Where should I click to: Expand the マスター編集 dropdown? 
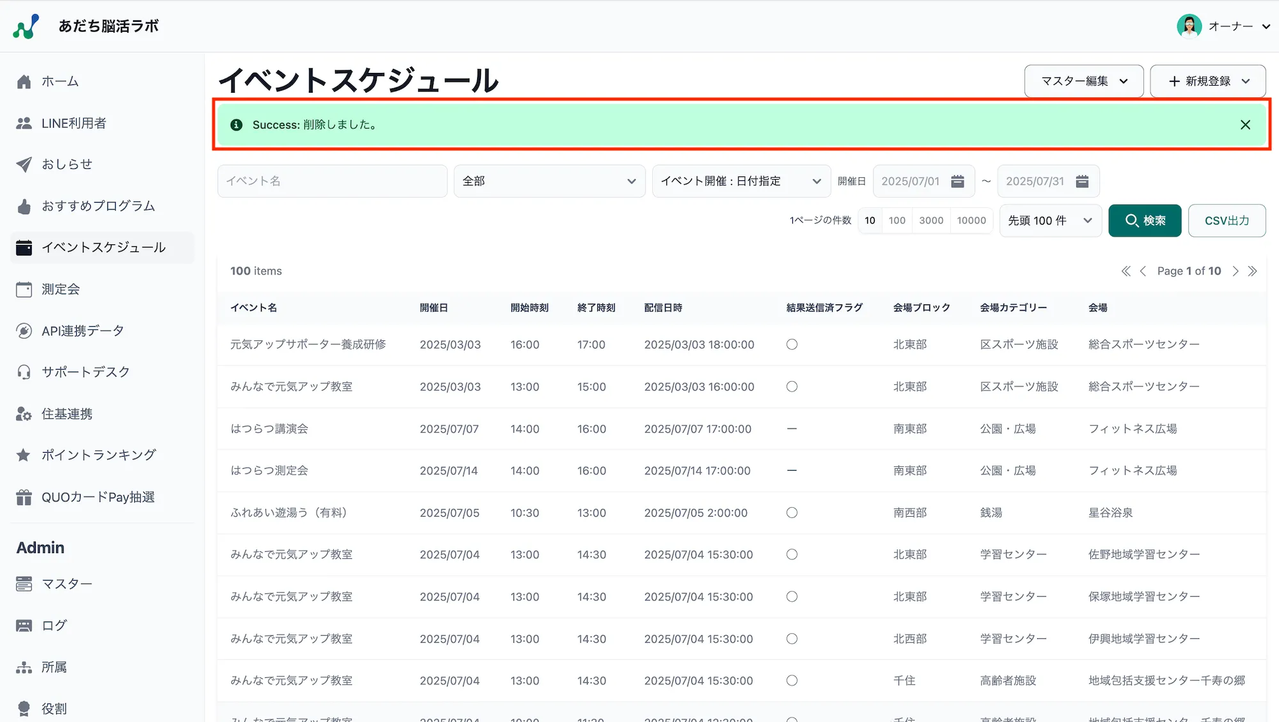(1083, 81)
